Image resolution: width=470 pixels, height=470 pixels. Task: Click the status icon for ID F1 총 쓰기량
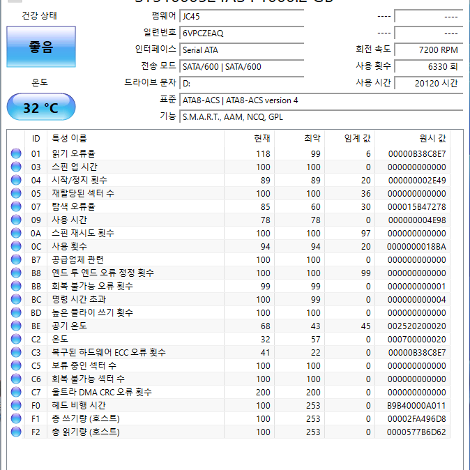pos(16,418)
